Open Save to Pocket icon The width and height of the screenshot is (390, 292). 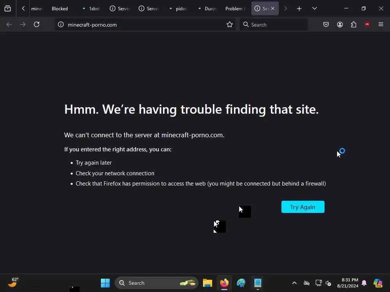coord(326,24)
